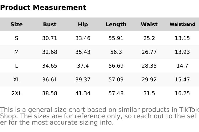Click the general size chart disclaimer text
This screenshot has width=199, height=132.
pyautogui.click(x=99, y=116)
